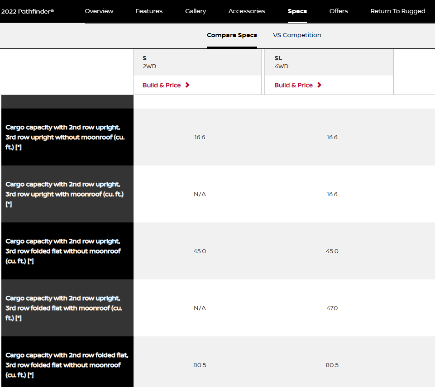This screenshot has height=387, width=435.
Task: Click Build & Price for S 2WD
Action: [162, 85]
